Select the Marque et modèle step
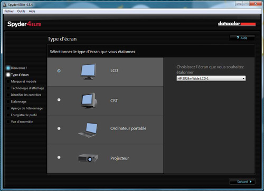The height and width of the screenshot is (191, 264). point(24,82)
